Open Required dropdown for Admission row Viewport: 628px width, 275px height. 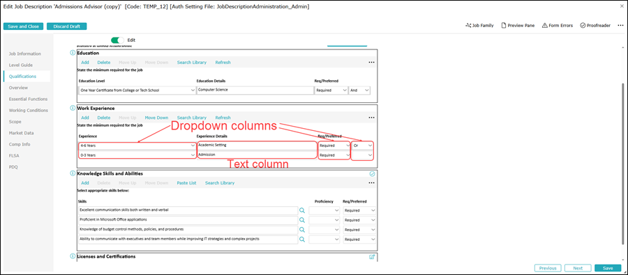[334, 155]
